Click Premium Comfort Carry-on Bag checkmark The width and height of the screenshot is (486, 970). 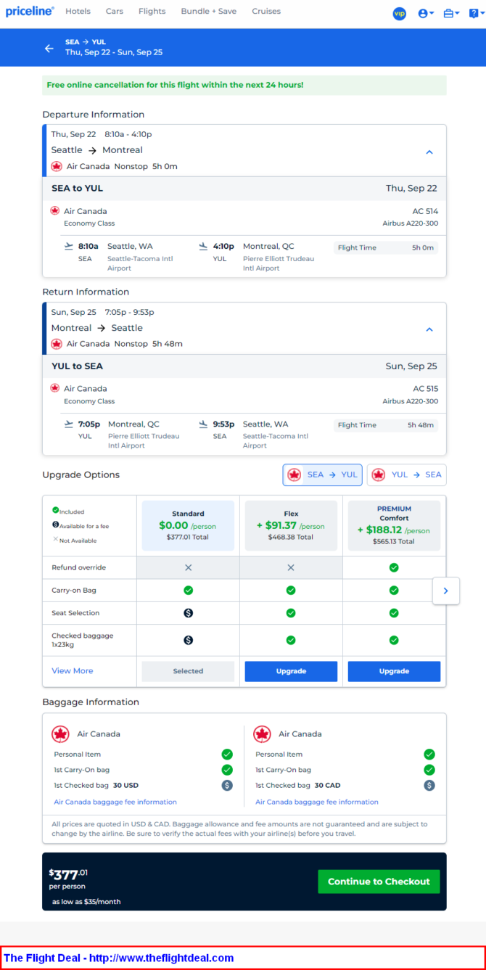click(394, 591)
